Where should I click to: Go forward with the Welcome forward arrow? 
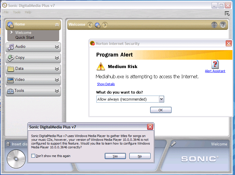point(105,25)
